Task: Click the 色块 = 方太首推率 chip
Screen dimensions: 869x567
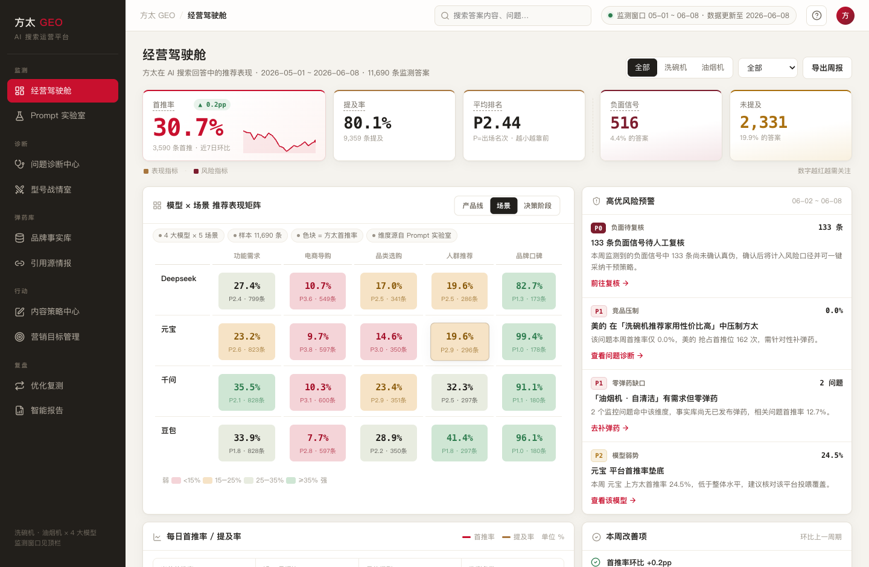Action: pyautogui.click(x=327, y=235)
